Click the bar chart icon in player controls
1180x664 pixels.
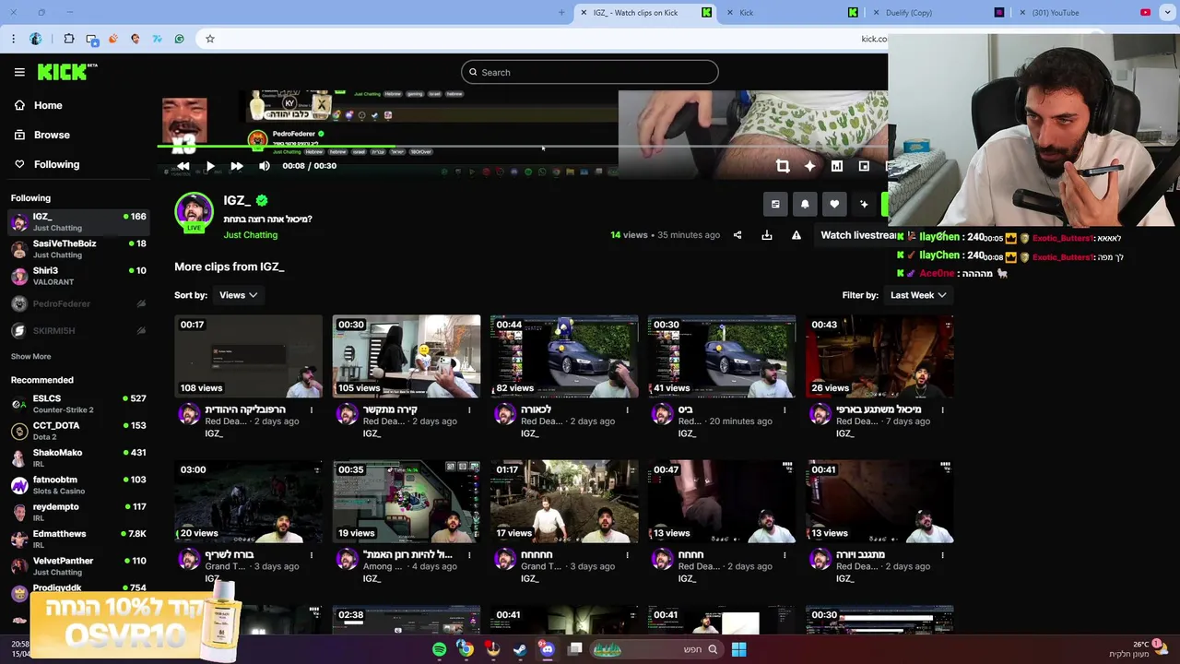pyautogui.click(x=837, y=166)
